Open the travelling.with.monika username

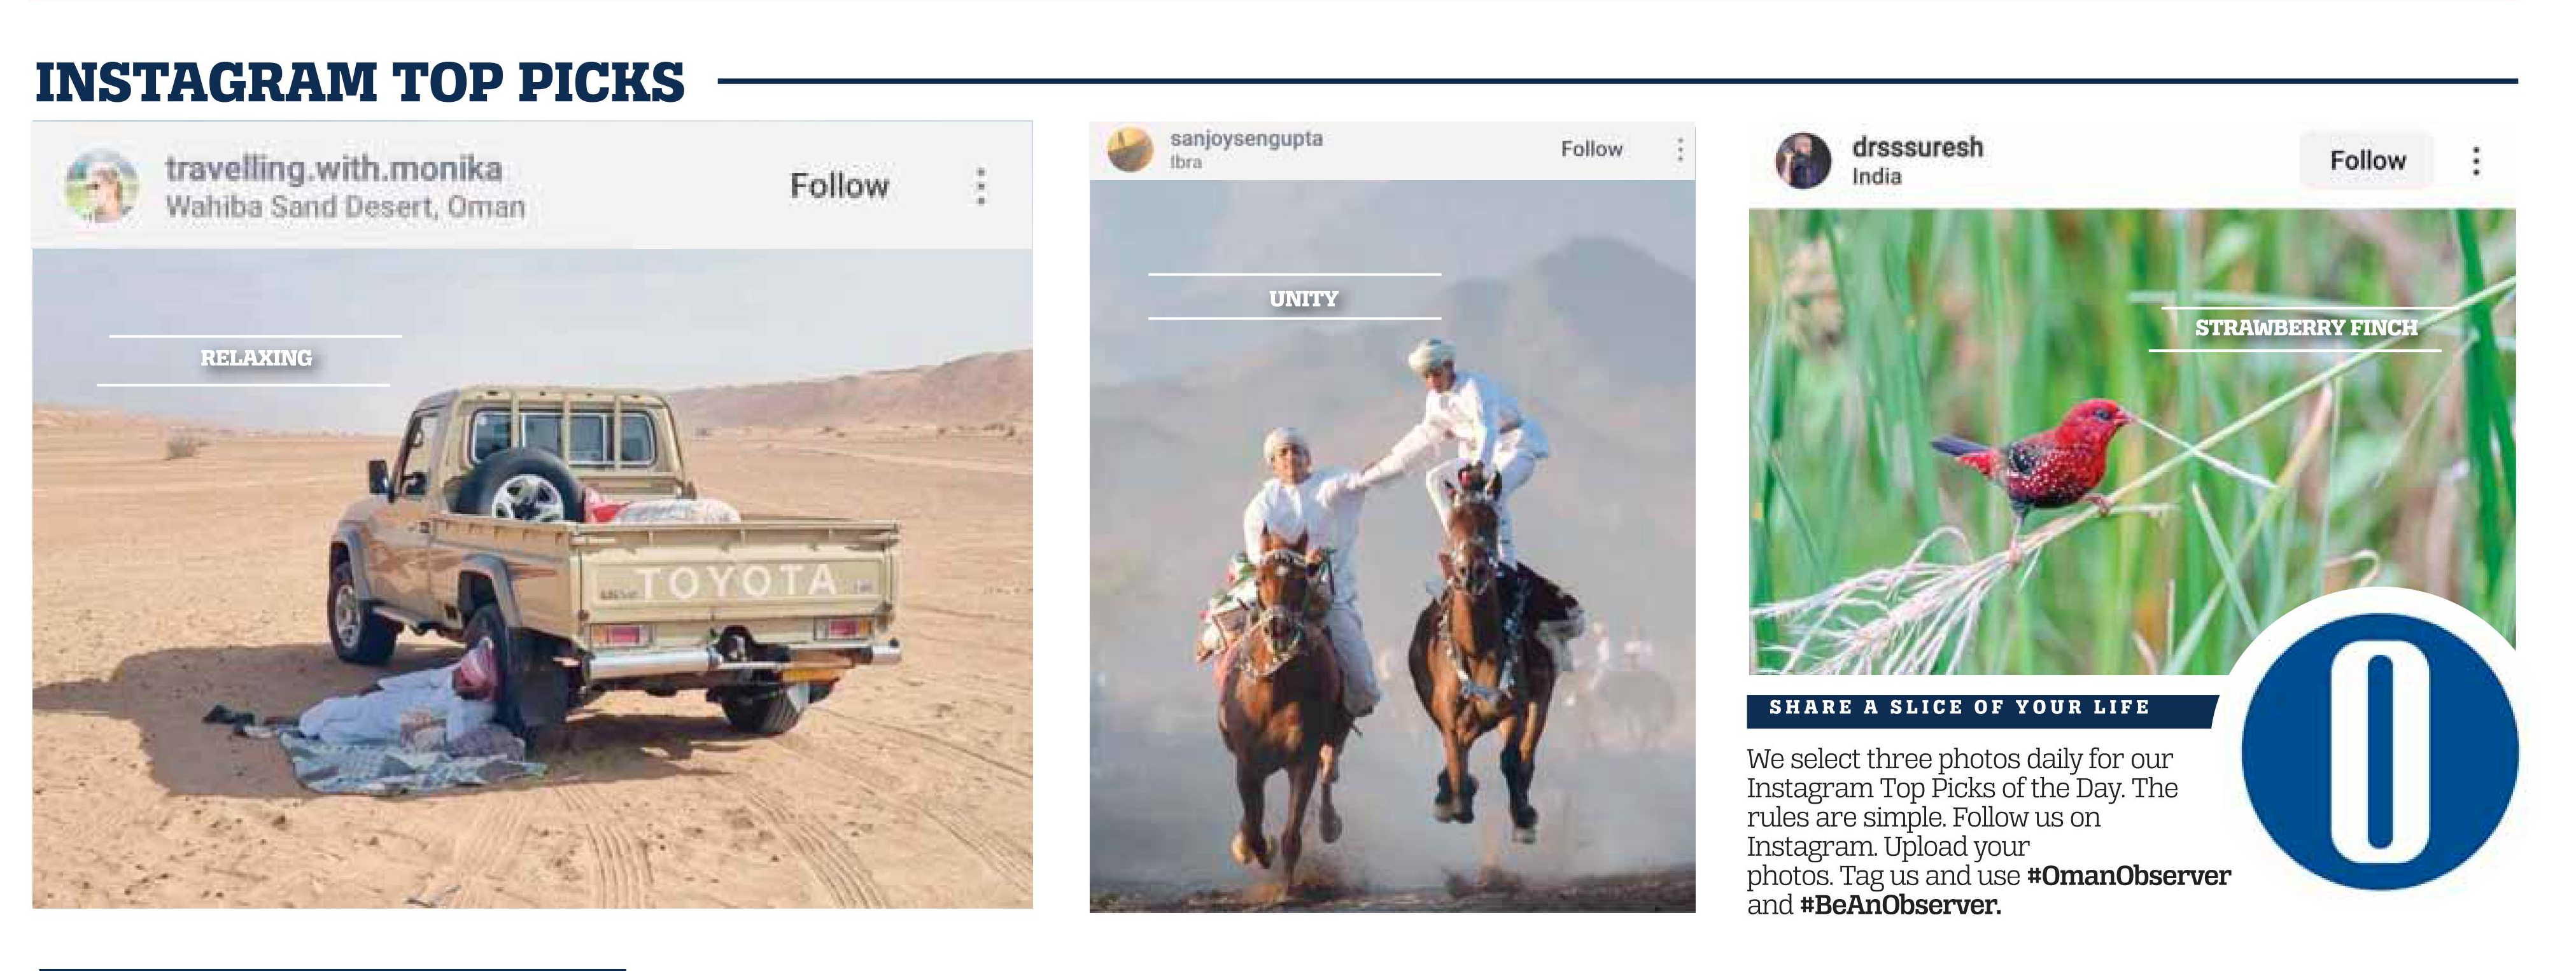tap(333, 169)
